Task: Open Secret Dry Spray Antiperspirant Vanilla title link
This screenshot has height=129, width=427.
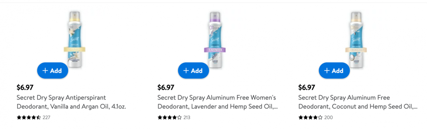Action: (x=71, y=102)
